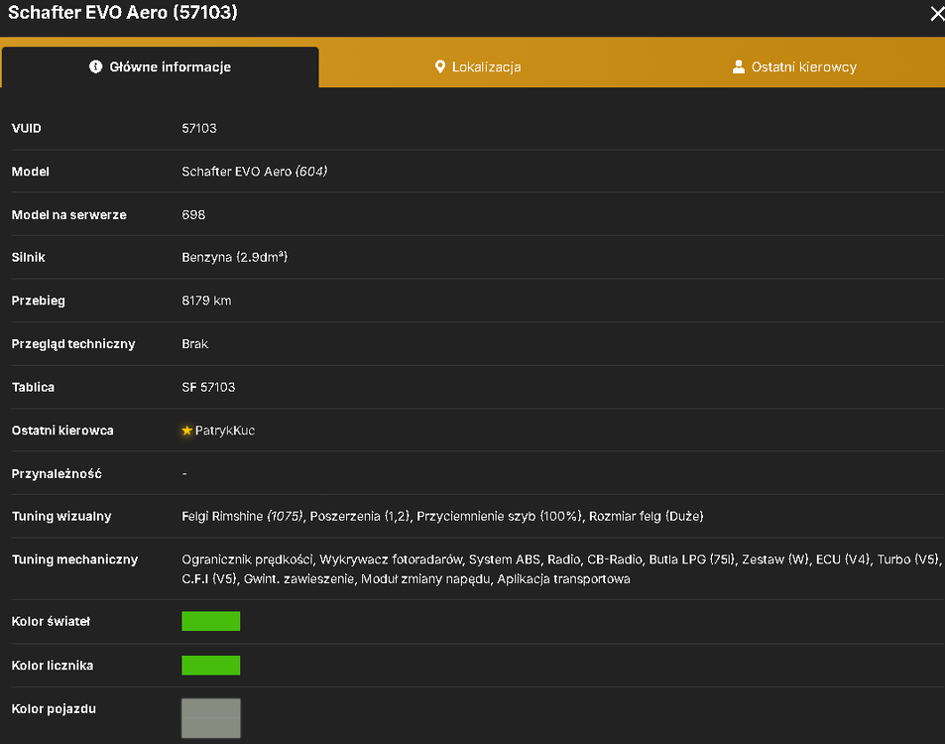Click the Wykrywacz fotoradarów tuning entry

click(391, 560)
